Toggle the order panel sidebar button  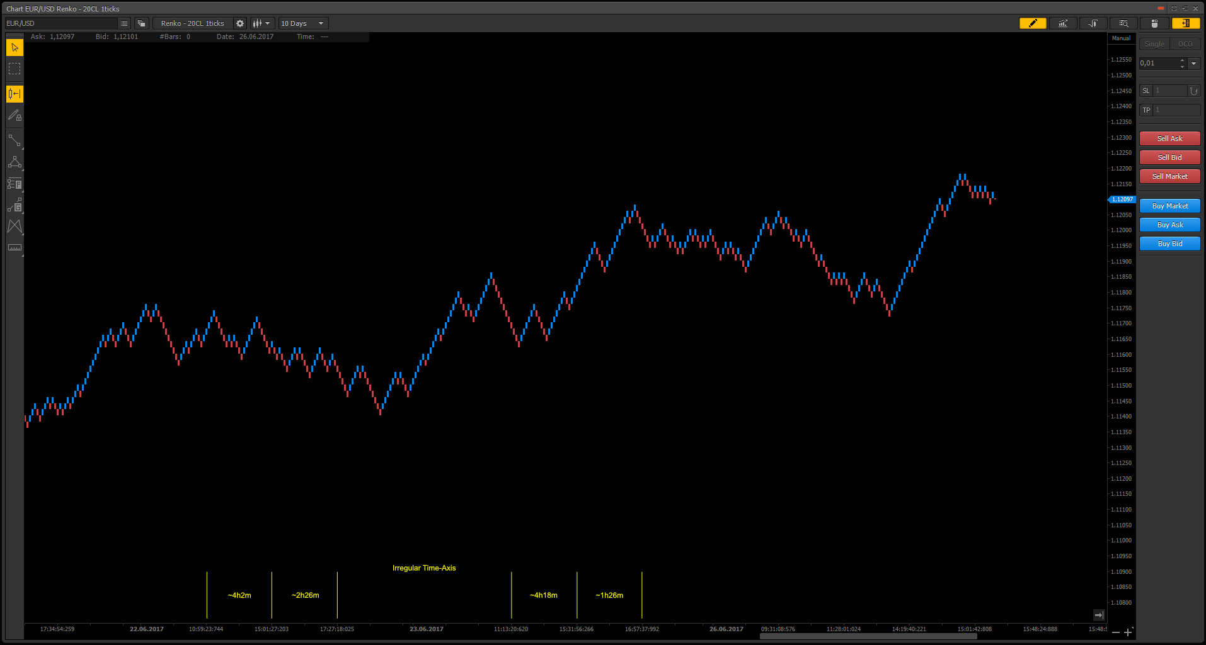point(1185,23)
